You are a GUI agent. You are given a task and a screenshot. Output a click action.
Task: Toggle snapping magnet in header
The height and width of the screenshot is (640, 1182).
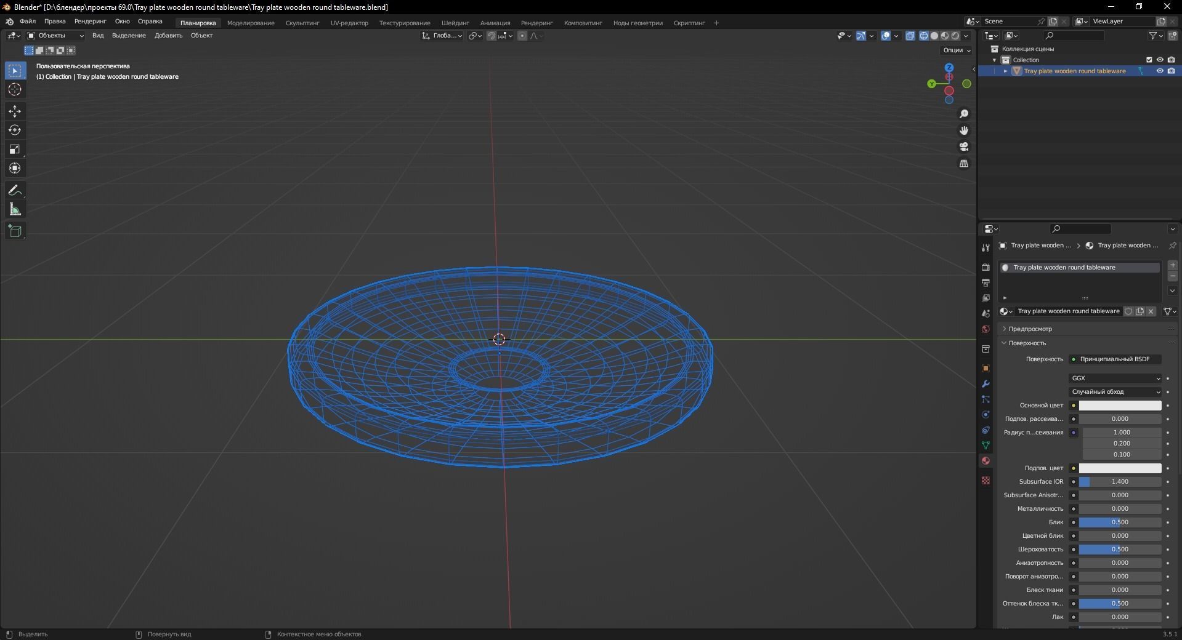coord(492,36)
